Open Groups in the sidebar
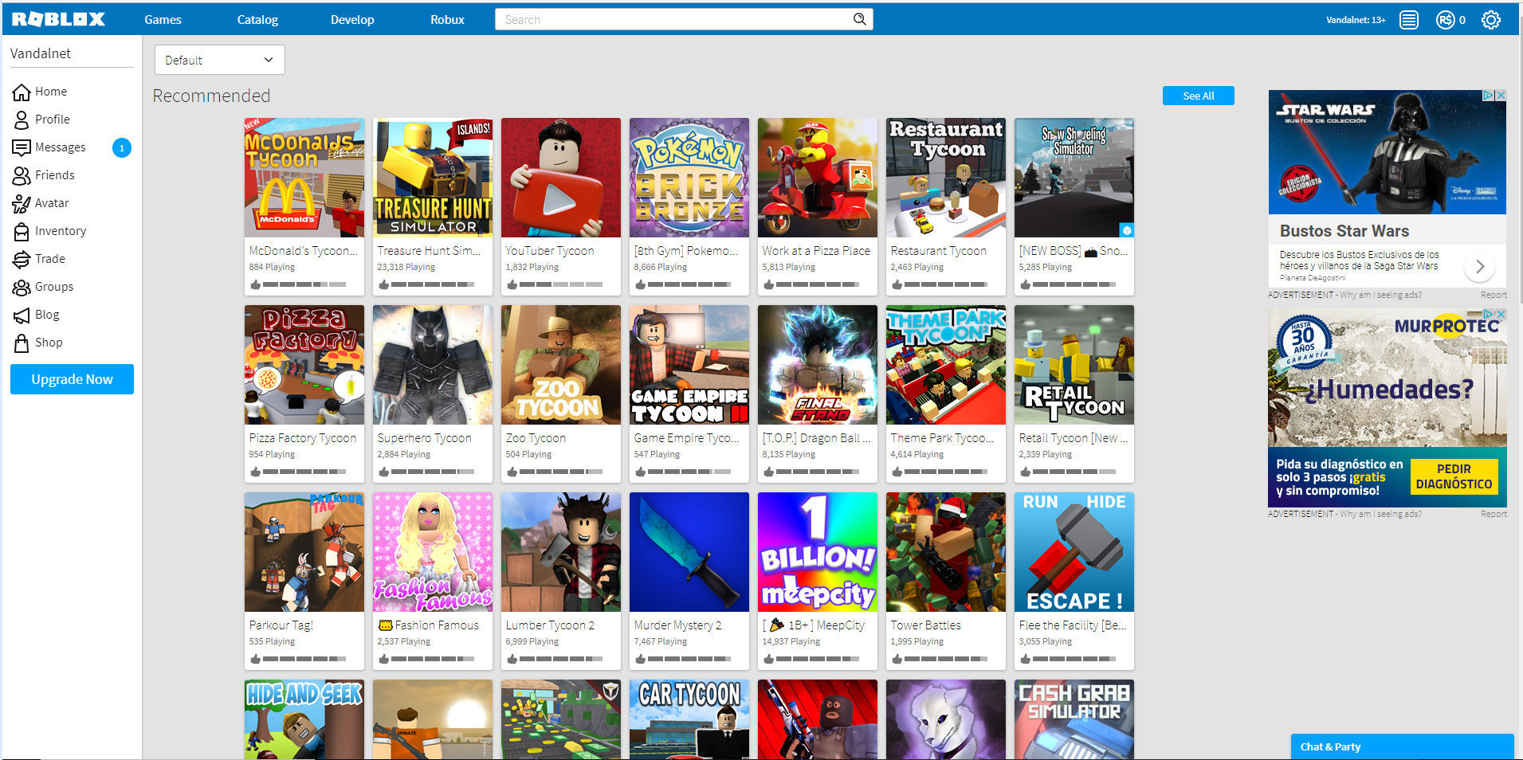 53,287
